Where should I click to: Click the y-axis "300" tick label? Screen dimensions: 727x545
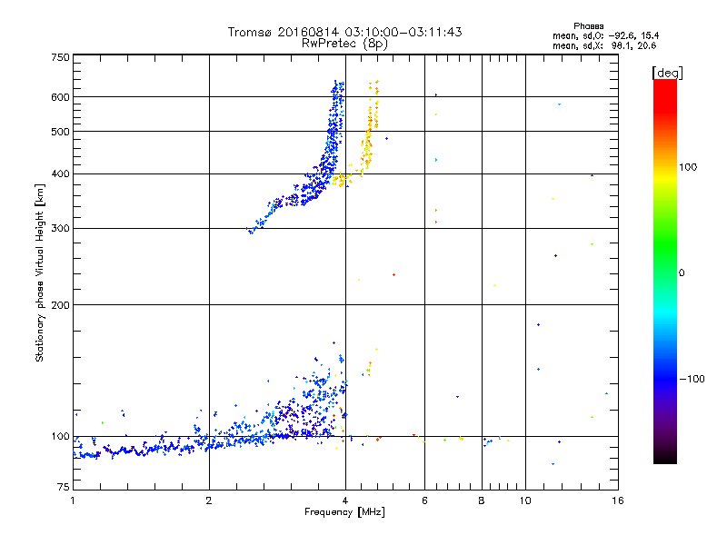61,229
